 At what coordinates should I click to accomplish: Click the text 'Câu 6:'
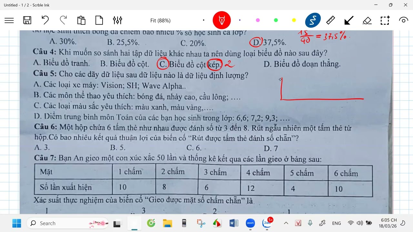46,127
